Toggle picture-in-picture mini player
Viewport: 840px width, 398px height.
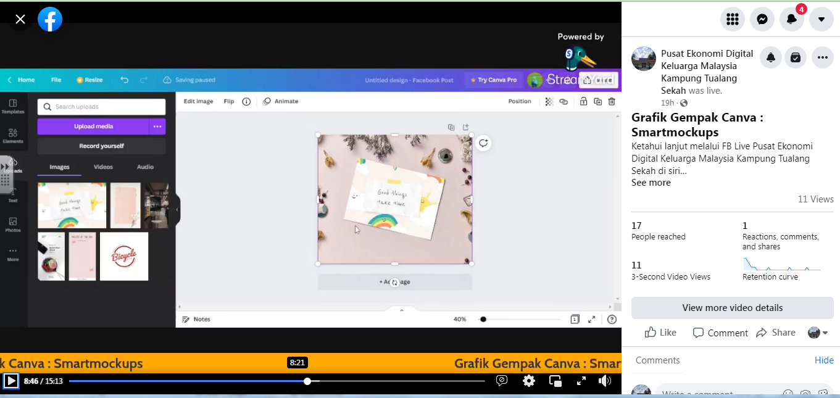(555, 381)
